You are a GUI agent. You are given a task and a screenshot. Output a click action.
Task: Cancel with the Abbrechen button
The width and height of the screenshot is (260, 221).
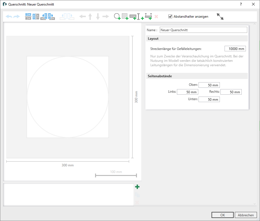[x=246, y=215]
